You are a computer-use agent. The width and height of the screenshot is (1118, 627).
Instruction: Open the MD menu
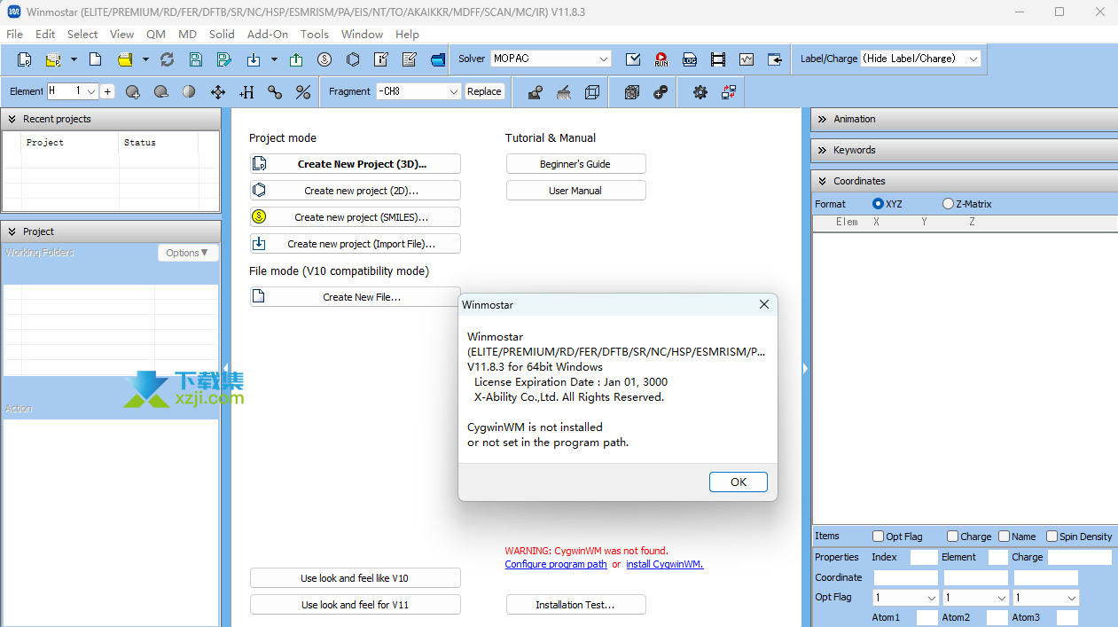187,34
